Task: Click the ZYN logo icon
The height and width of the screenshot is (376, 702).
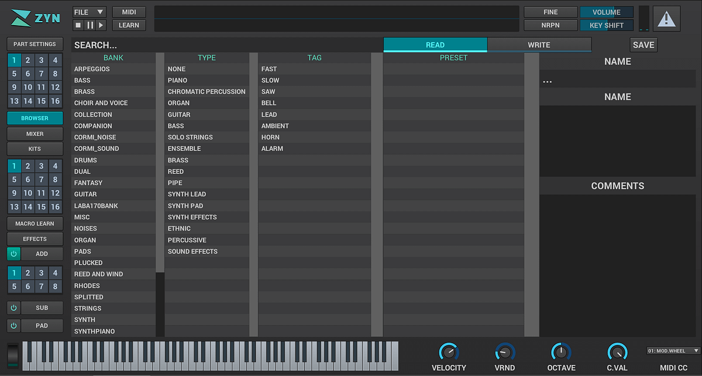Action: tap(22, 18)
